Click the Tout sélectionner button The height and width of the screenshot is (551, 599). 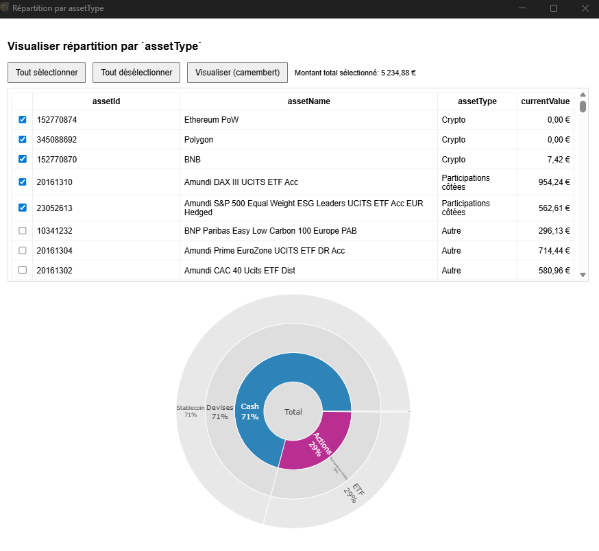click(47, 73)
